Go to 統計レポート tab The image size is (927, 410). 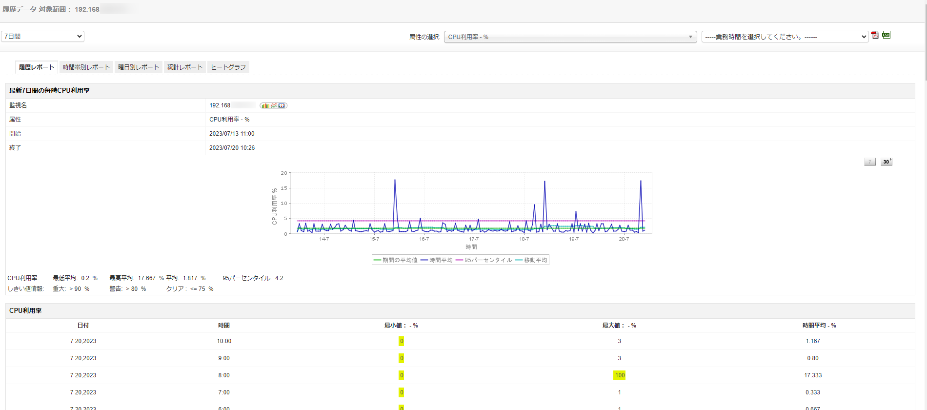pyautogui.click(x=184, y=67)
